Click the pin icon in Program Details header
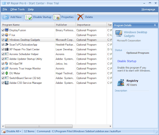The width and height of the screenshot is (159, 135). 155,25
